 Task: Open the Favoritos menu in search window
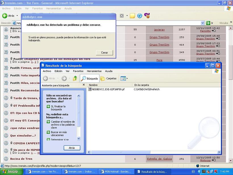pos(78,71)
